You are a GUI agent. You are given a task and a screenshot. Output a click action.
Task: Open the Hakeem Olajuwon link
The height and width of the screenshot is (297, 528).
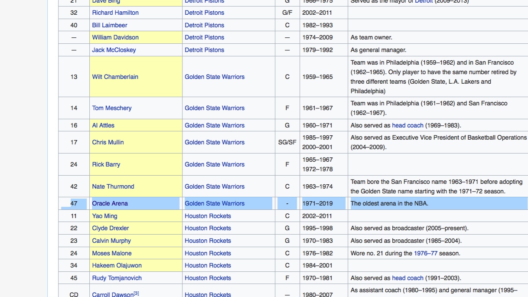click(x=117, y=265)
